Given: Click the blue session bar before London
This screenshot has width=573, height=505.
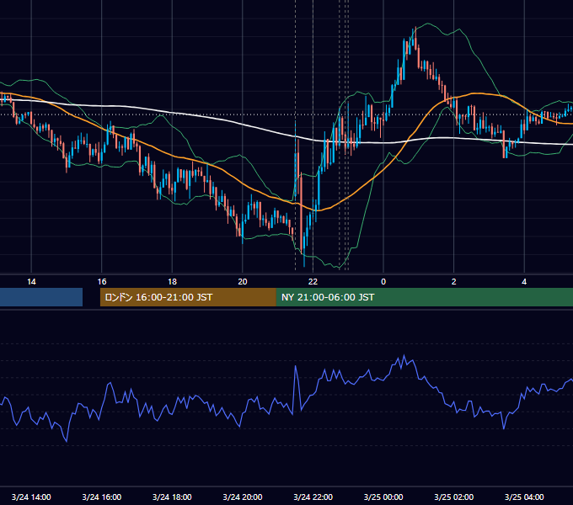Looking at the screenshot, I should point(41,297).
